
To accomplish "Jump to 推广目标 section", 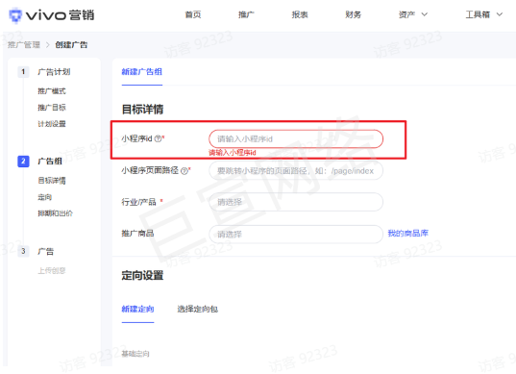I will (52, 108).
